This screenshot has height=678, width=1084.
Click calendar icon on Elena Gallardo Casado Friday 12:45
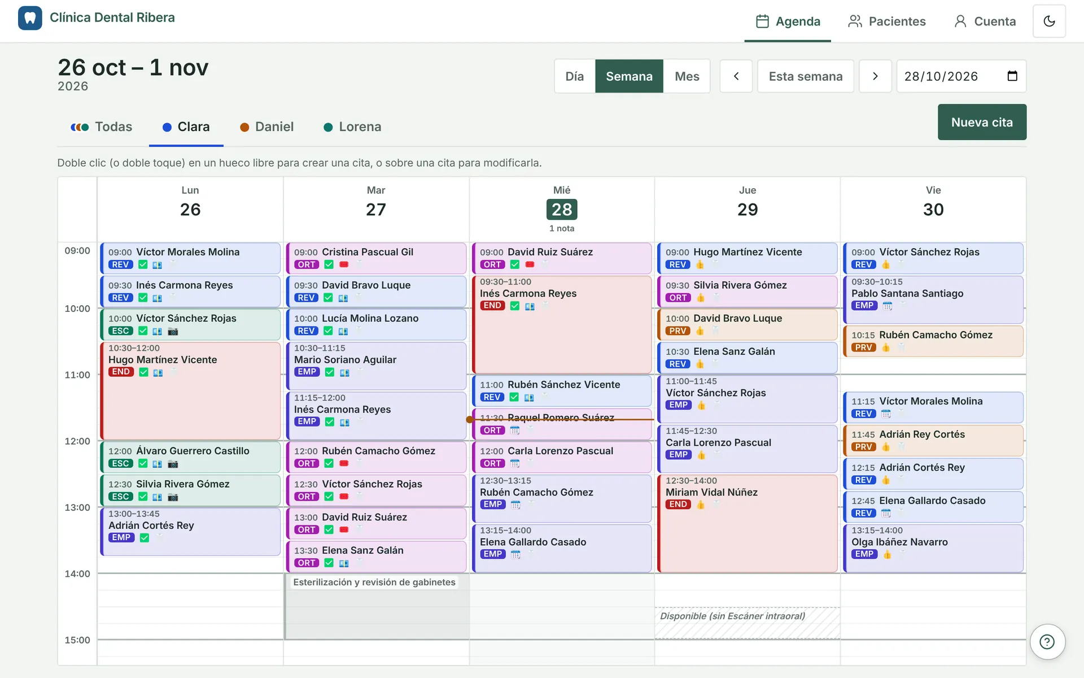point(885,514)
